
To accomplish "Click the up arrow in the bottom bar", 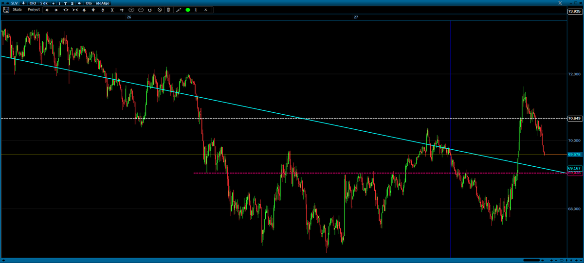I will [x=566, y=260].
